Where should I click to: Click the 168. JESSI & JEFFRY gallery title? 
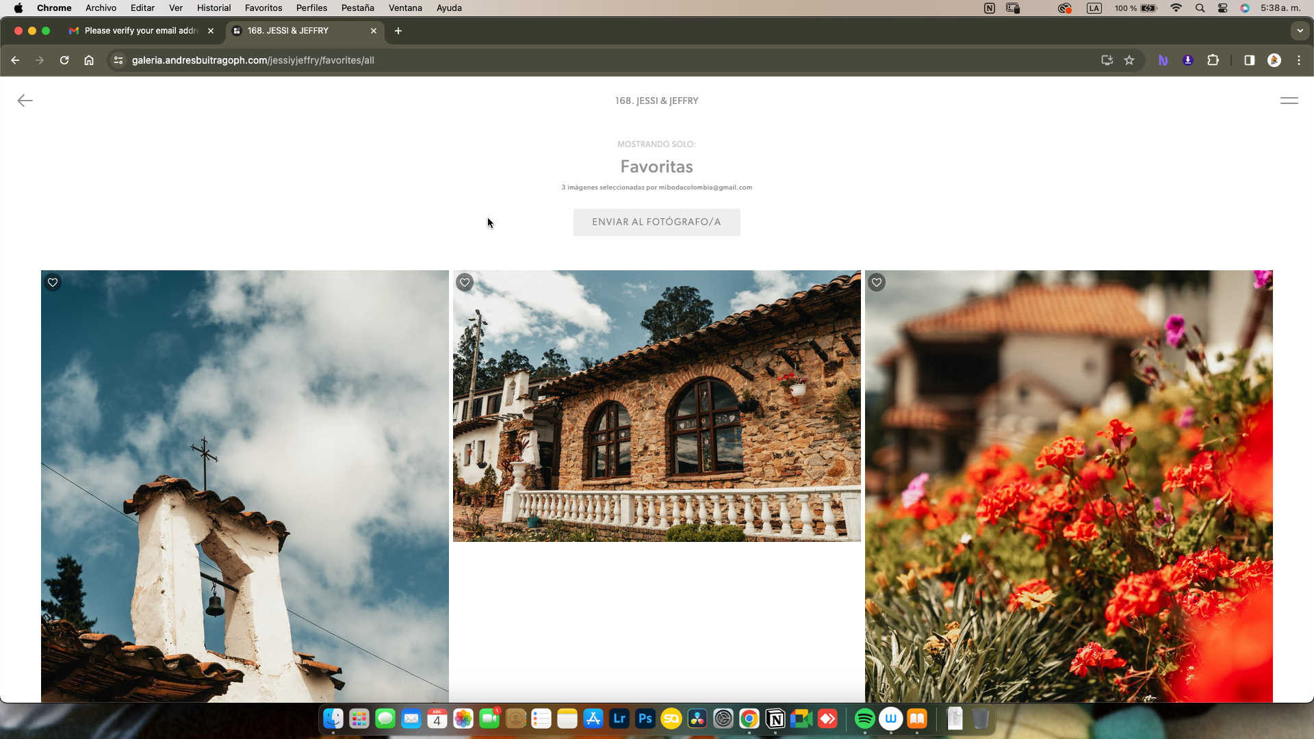click(x=656, y=101)
